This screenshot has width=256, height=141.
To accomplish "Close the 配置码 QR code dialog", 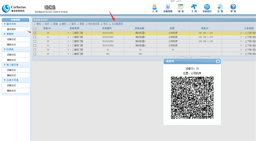I will point(218,61).
